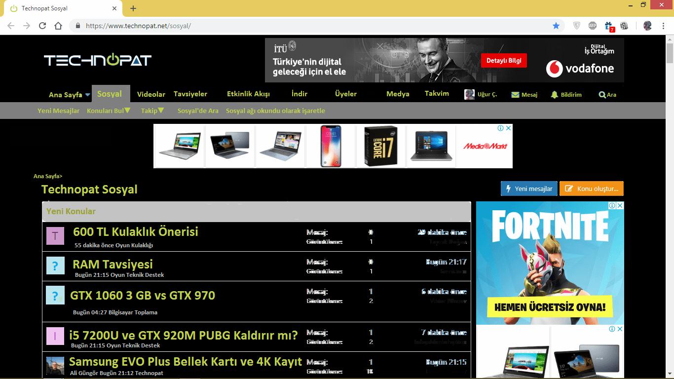This screenshot has height=379, width=674.
Task: Open a new browser tab with plus
Action: [x=133, y=8]
